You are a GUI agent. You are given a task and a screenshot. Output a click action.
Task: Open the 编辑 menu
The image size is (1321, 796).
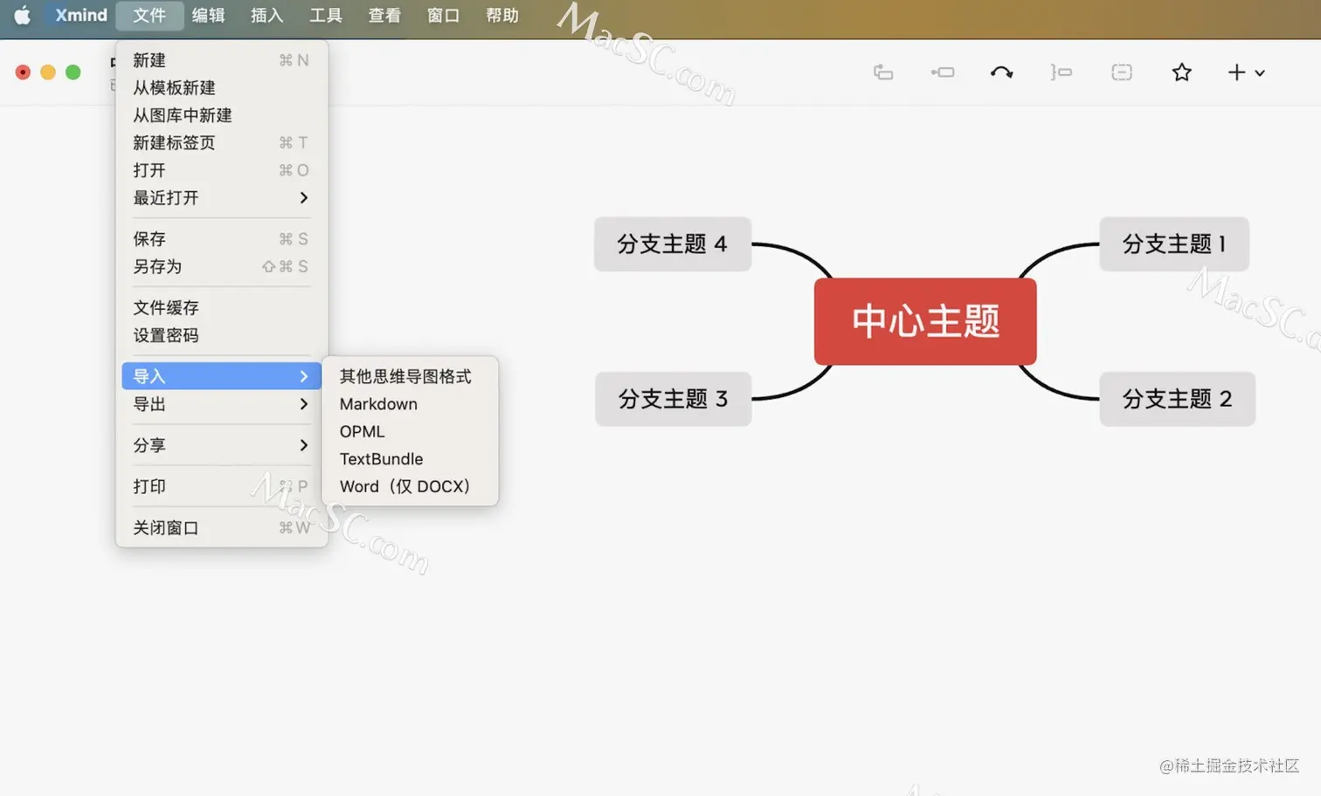pos(208,15)
